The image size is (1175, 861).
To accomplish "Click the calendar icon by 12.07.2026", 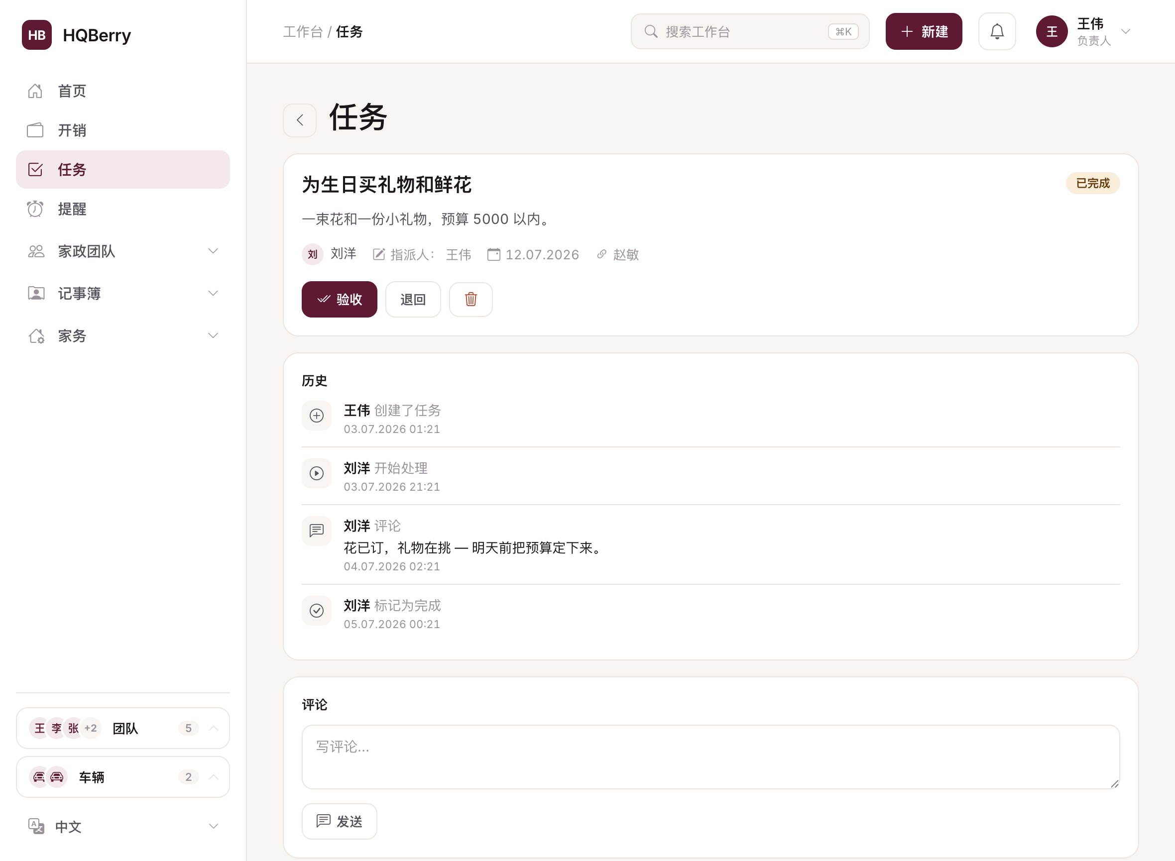I will tap(494, 254).
